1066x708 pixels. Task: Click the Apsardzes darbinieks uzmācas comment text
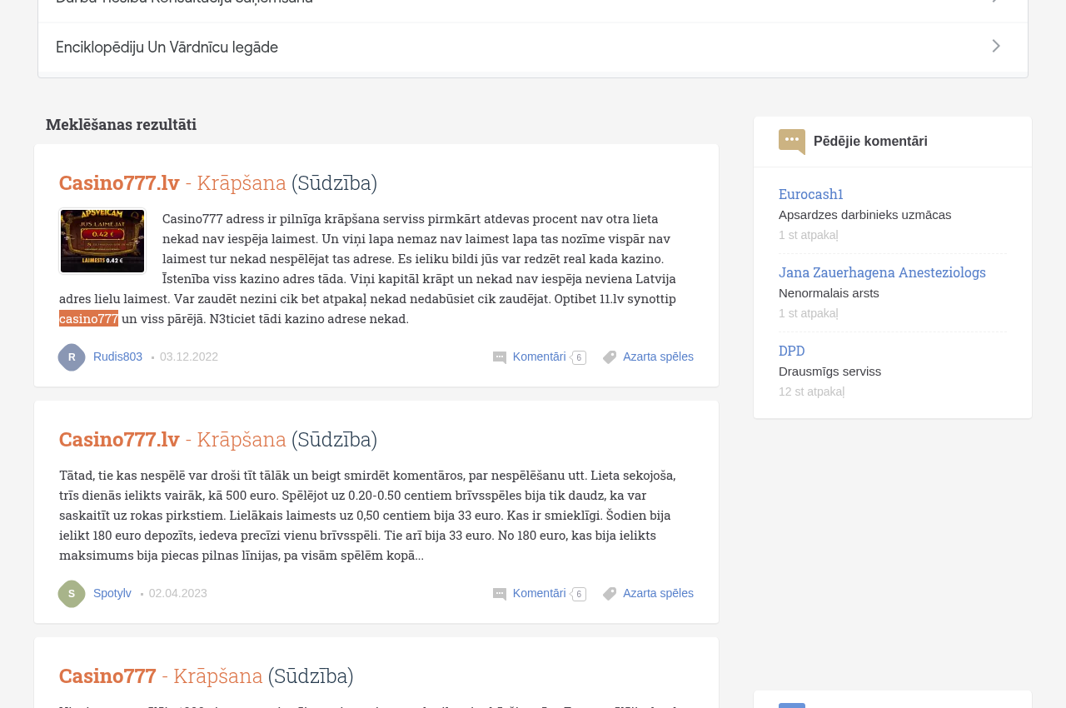[x=864, y=215]
